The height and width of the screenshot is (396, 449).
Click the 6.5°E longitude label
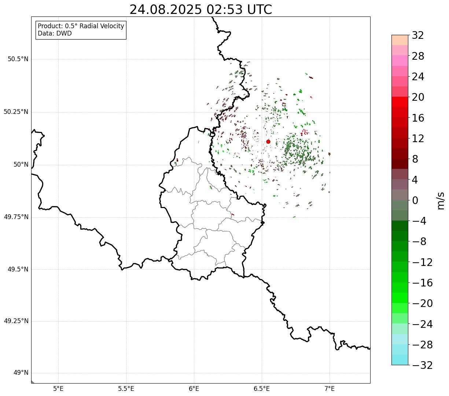pos(262,389)
